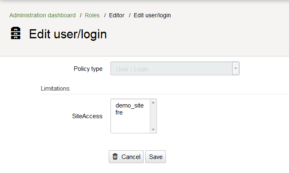Click the Policy type label
Viewport: 289px width, 173px height.
point(88,69)
